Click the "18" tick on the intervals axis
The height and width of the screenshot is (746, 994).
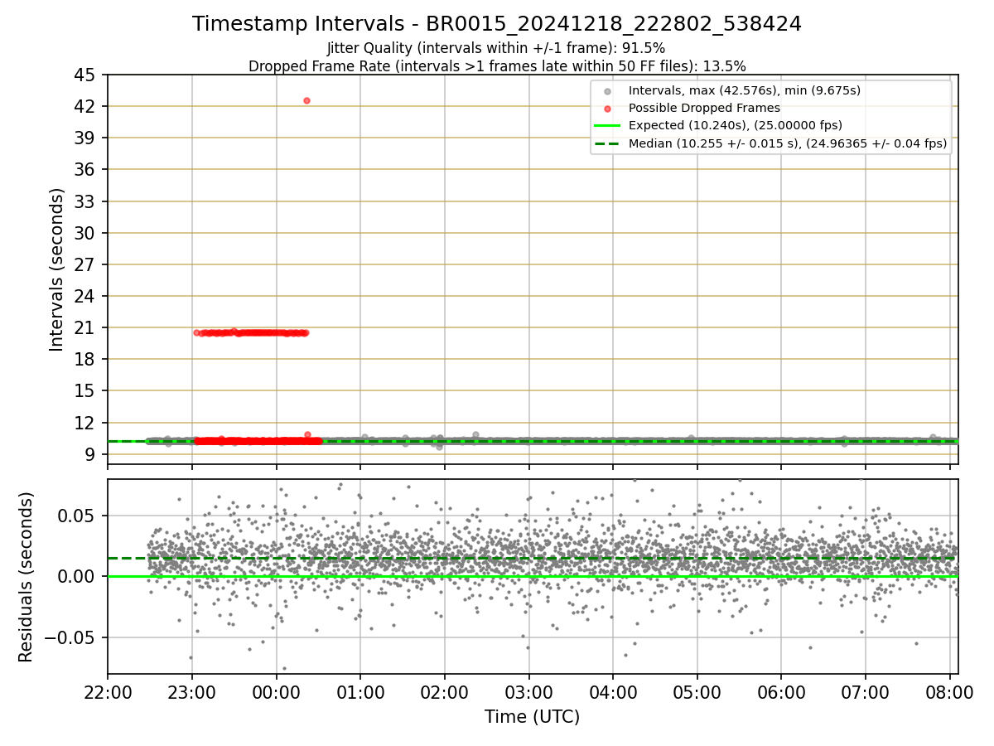pyautogui.click(x=86, y=359)
